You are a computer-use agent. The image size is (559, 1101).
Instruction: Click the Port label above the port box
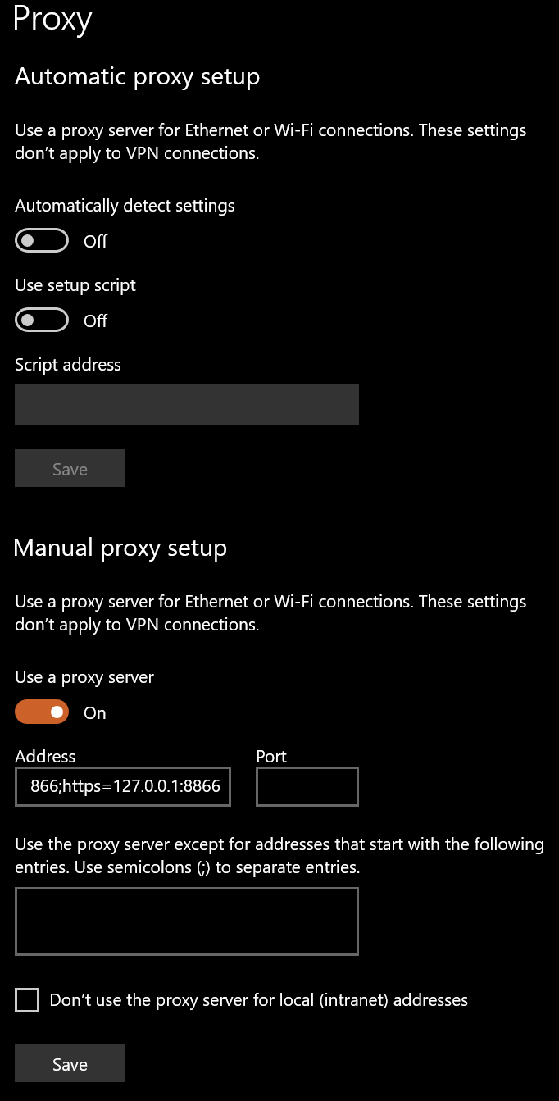(271, 757)
